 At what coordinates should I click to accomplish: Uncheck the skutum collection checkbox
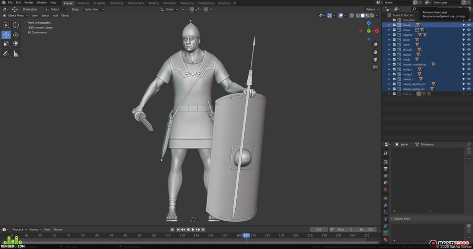(x=394, y=49)
